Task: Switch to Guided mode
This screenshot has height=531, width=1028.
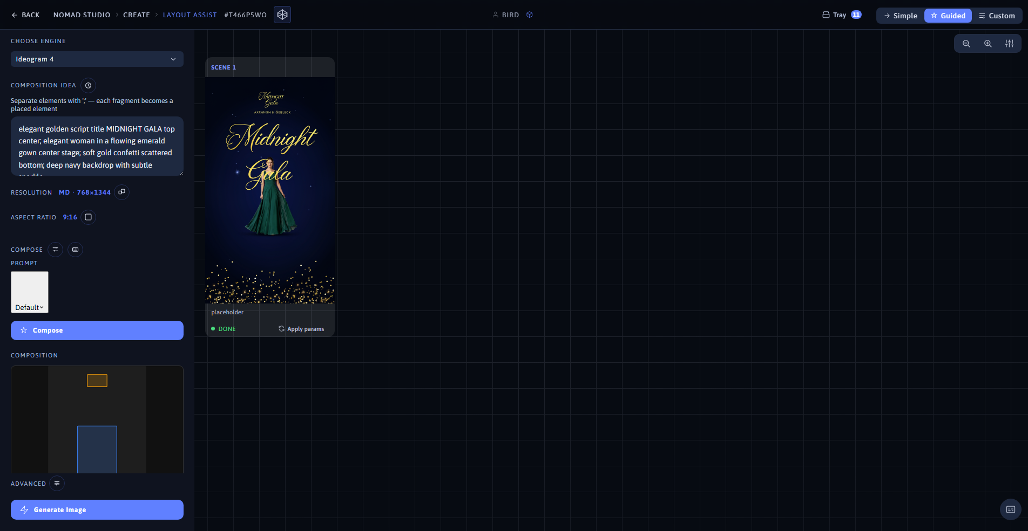Action: [x=948, y=16]
